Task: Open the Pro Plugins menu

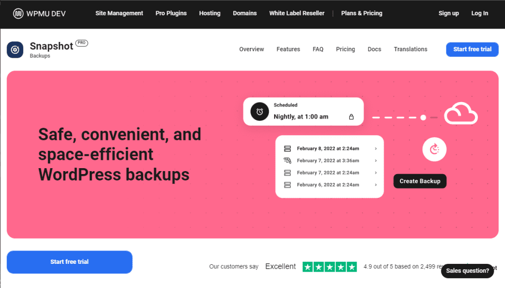Action: coord(171,13)
